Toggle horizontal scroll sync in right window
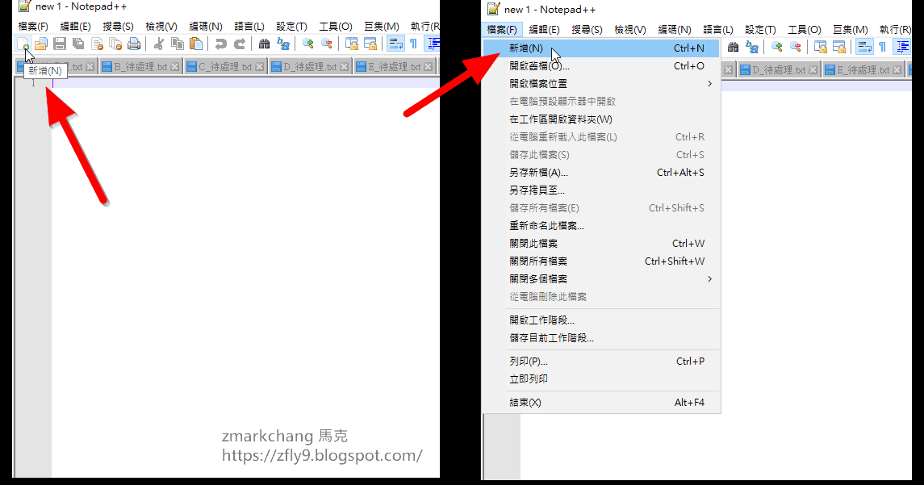The width and height of the screenshot is (924, 485). [839, 47]
